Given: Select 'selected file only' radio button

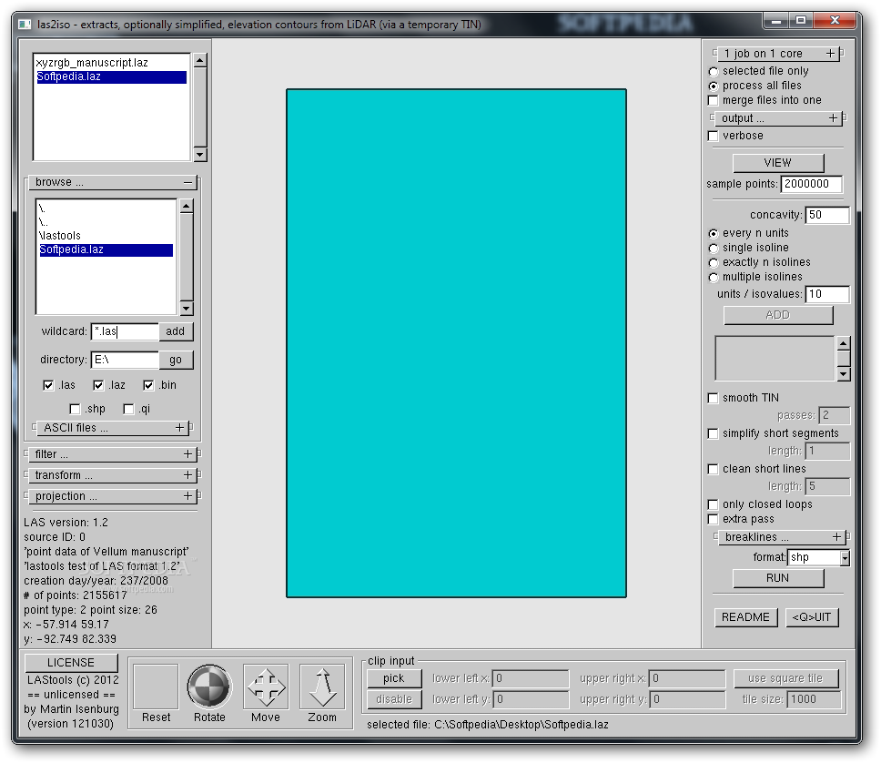Looking at the screenshot, I should coord(713,71).
